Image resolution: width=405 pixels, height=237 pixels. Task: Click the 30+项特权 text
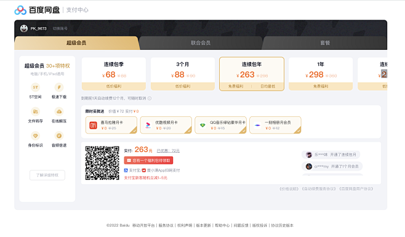tap(58, 66)
